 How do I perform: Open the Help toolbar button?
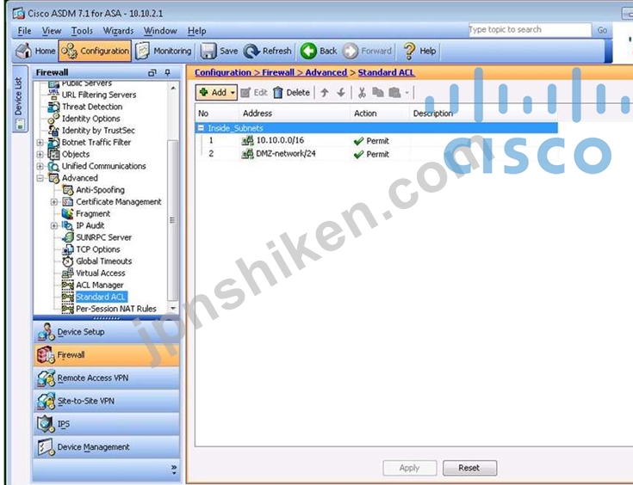tap(420, 51)
